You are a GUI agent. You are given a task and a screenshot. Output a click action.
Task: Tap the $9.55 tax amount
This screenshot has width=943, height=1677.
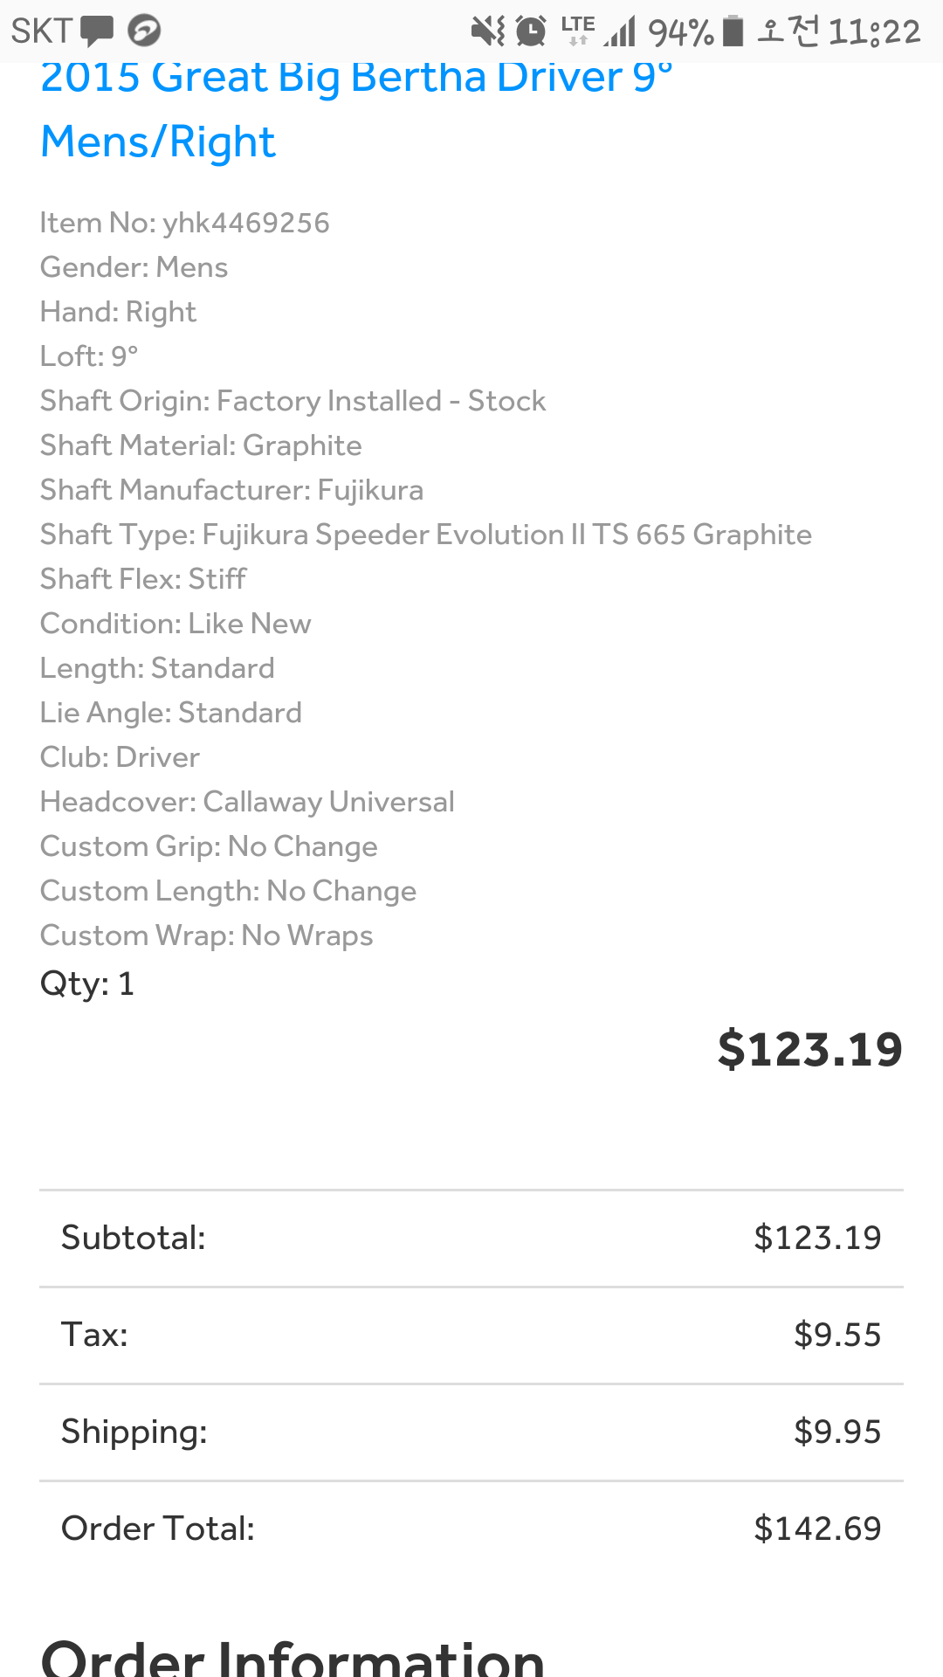pos(836,1335)
